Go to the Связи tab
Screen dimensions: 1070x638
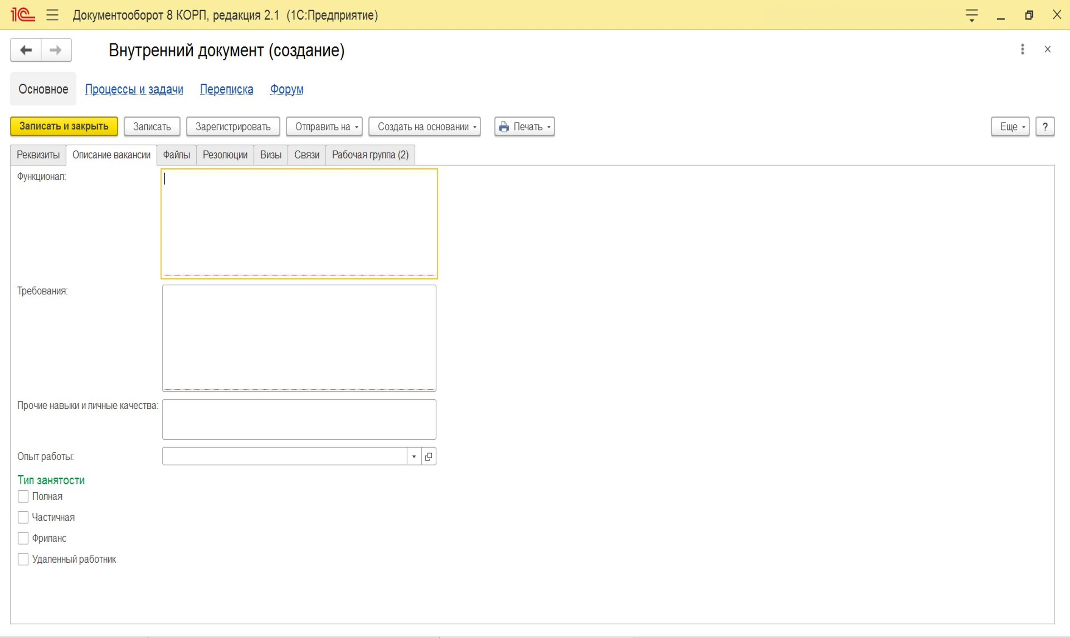[x=307, y=155]
